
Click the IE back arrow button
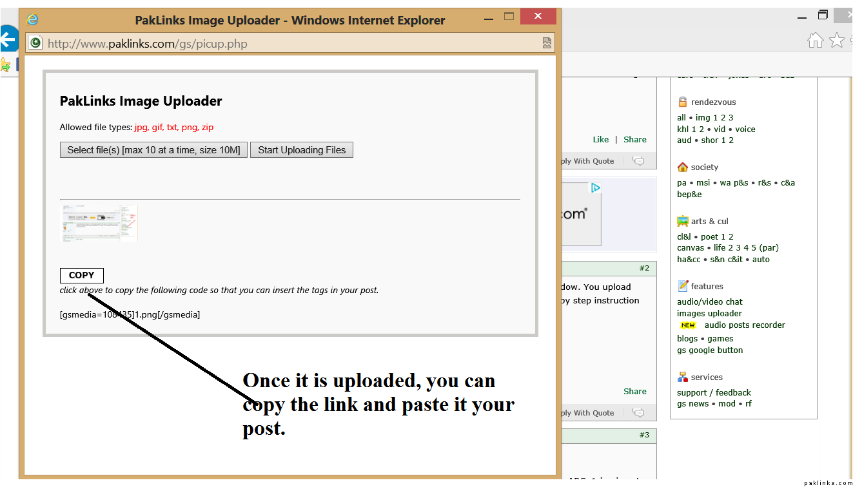point(6,40)
